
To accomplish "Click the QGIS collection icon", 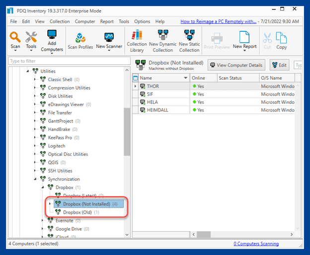I will pos(43,162).
